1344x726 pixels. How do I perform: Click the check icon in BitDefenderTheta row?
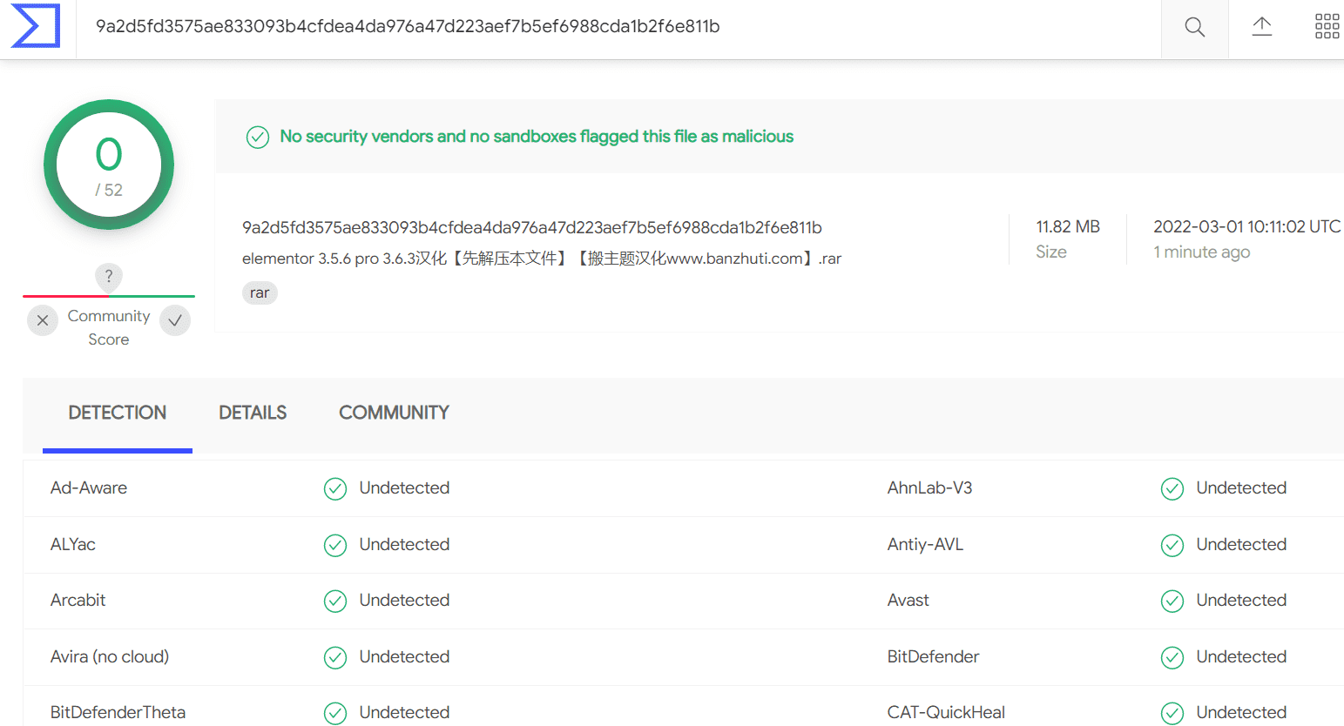click(335, 714)
